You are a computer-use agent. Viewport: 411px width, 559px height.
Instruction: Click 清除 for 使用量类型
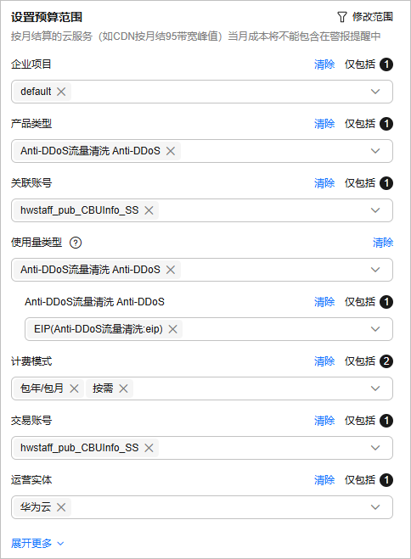(383, 243)
